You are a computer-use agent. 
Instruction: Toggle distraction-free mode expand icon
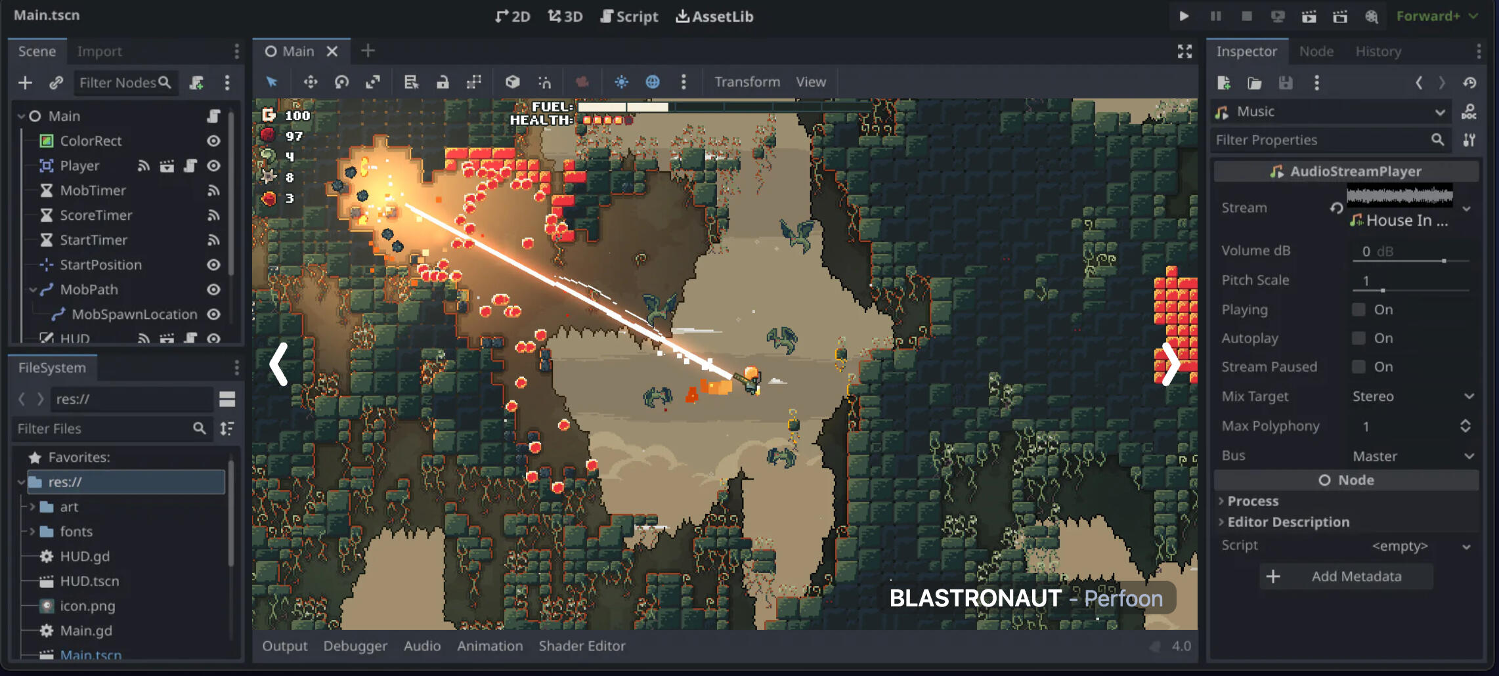pos(1184,51)
